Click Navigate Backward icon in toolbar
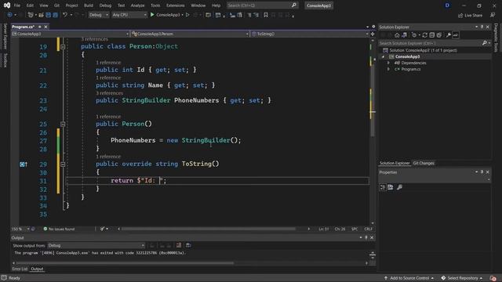The image size is (502, 282). [9, 15]
